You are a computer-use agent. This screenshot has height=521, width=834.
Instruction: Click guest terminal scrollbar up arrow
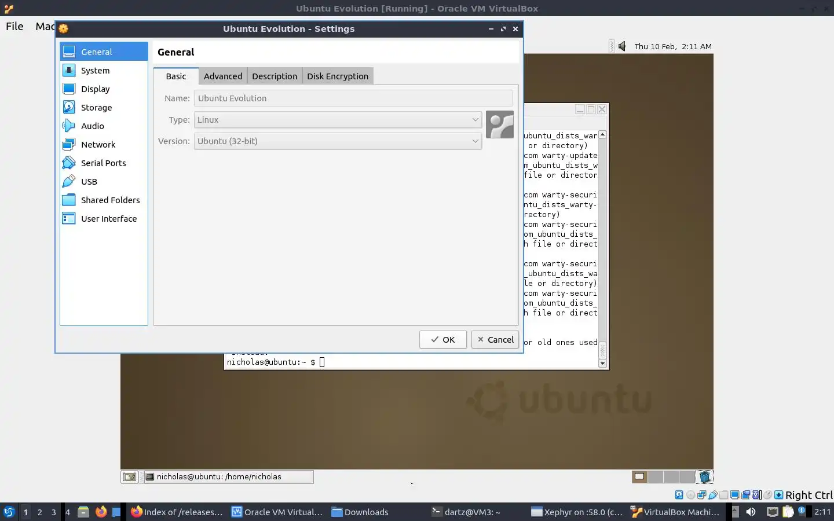602,134
